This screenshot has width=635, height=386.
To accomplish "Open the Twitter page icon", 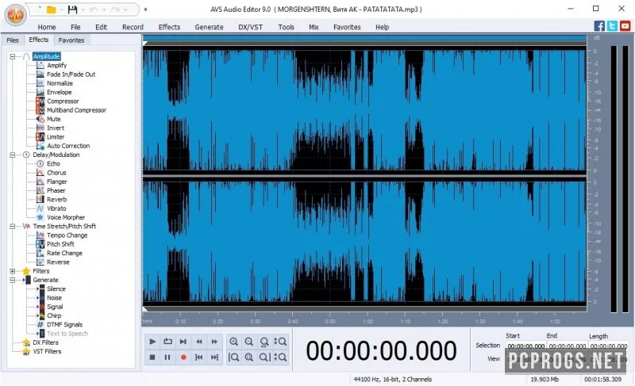I will click(612, 26).
